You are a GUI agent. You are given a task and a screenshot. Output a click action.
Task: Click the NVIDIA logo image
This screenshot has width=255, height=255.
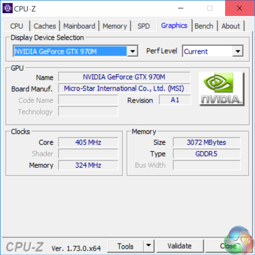coord(222,89)
